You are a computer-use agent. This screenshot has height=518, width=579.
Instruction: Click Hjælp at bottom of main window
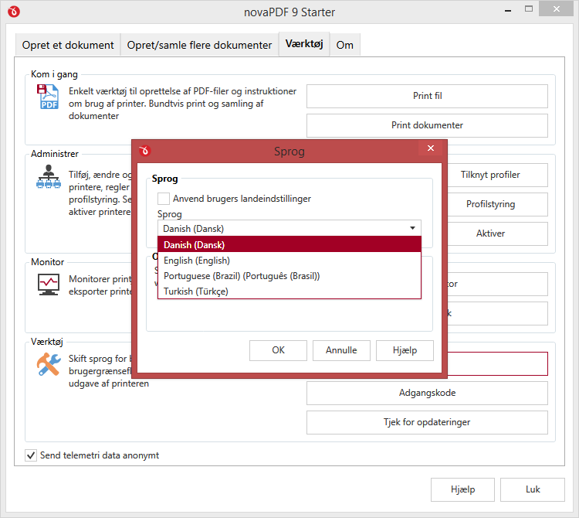click(462, 489)
